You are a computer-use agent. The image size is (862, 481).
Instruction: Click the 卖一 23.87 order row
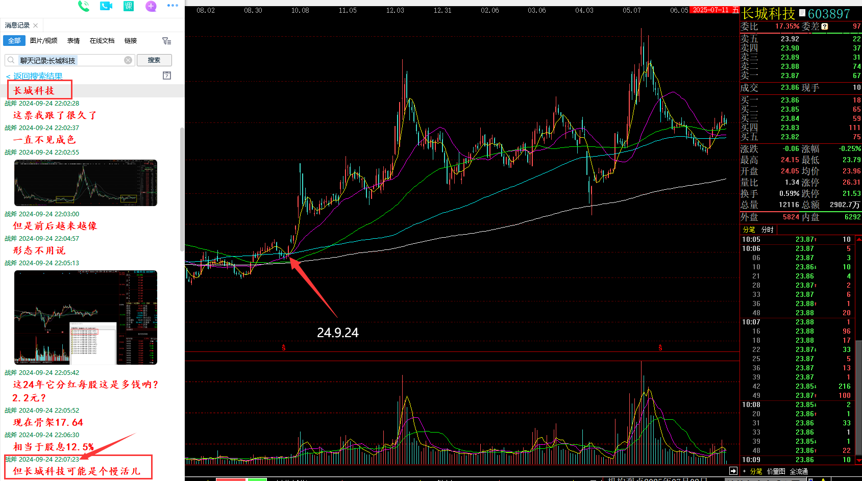[801, 75]
